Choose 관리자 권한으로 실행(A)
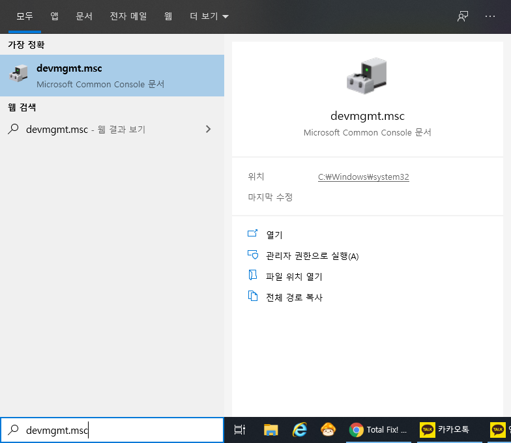The width and height of the screenshot is (511, 443). [x=312, y=256]
